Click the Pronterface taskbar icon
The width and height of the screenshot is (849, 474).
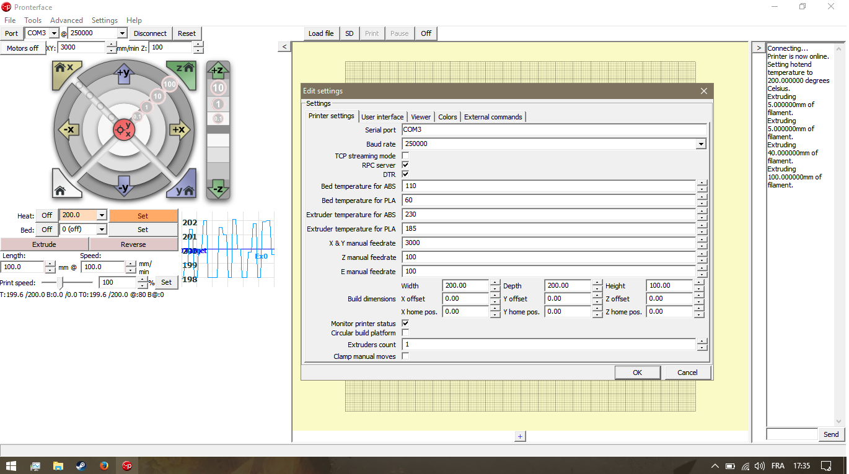(x=126, y=465)
